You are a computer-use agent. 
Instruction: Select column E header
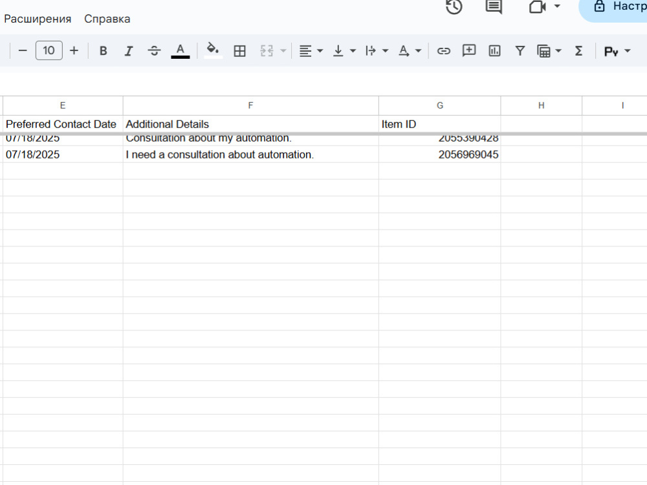pyautogui.click(x=63, y=105)
